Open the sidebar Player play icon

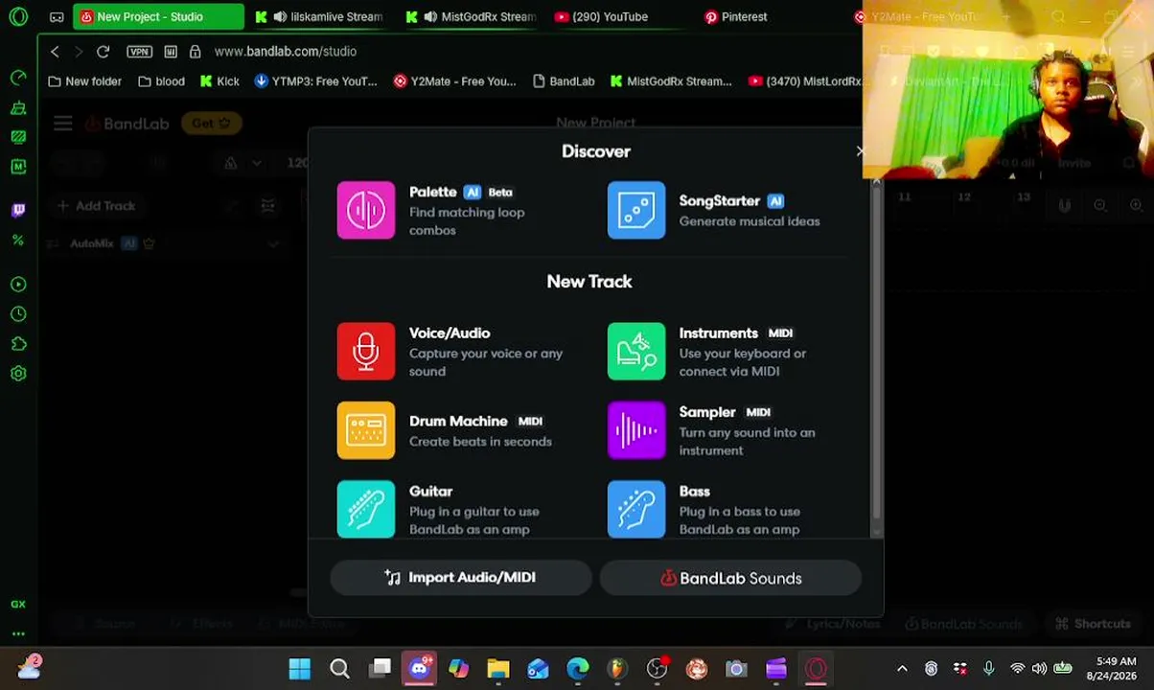[18, 285]
